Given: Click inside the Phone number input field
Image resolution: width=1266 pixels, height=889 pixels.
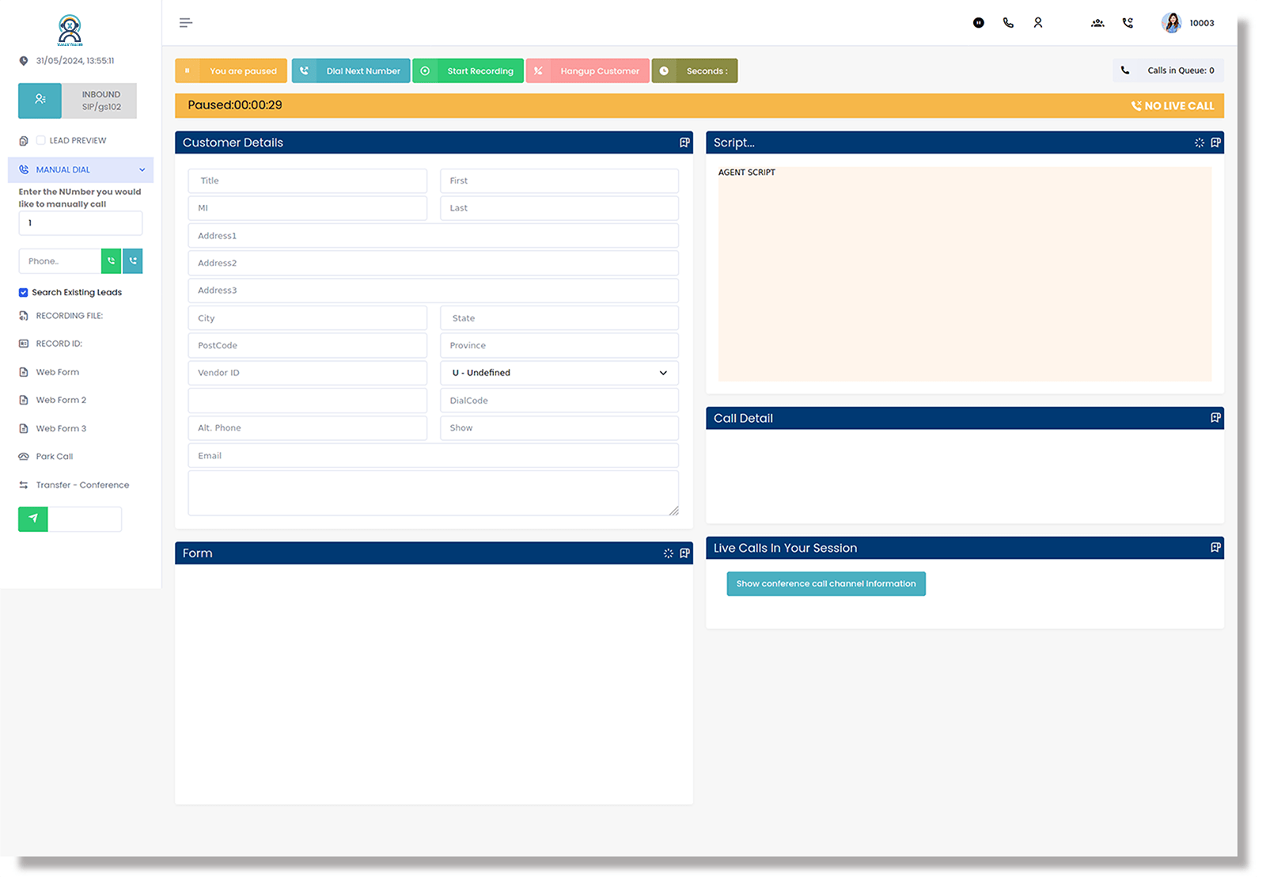Looking at the screenshot, I should tap(60, 261).
